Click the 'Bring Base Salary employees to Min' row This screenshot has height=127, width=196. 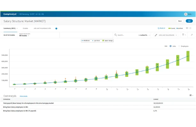(x=98, y=107)
